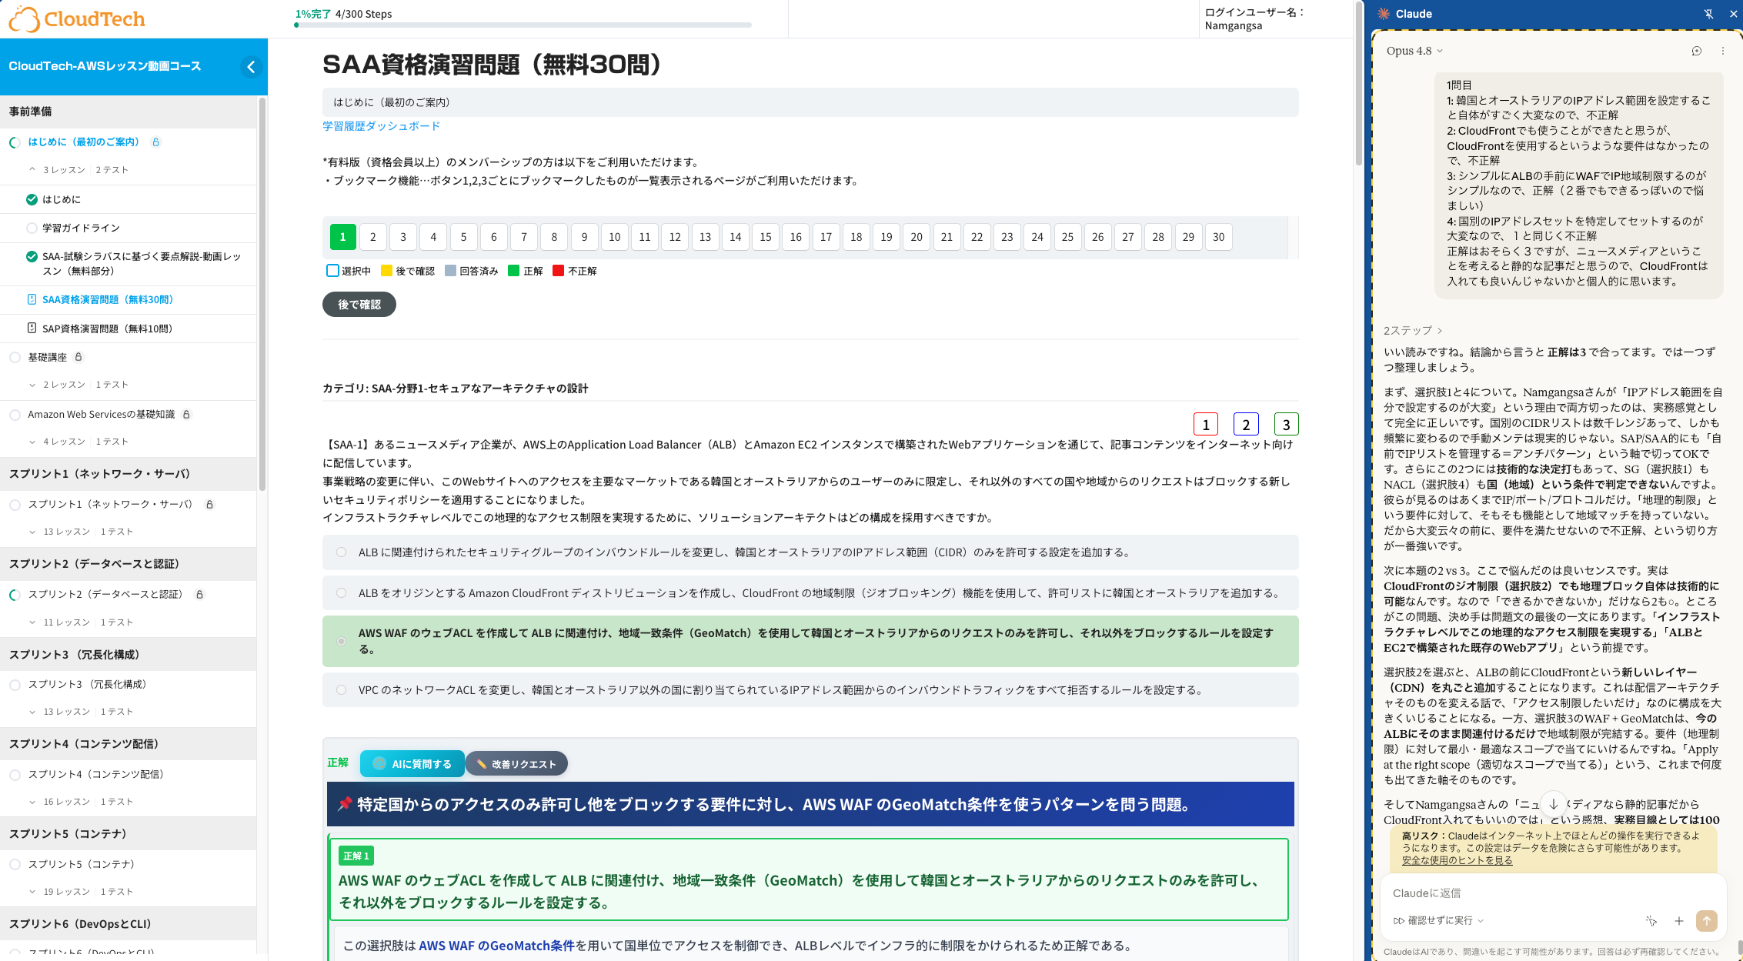Open 学習履歴ダッシュボード link
1743x961 pixels.
[381, 126]
